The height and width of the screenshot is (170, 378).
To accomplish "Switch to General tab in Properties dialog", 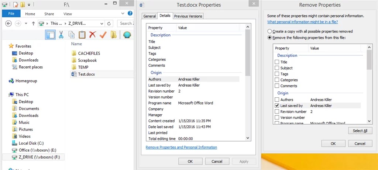I will tap(150, 16).
